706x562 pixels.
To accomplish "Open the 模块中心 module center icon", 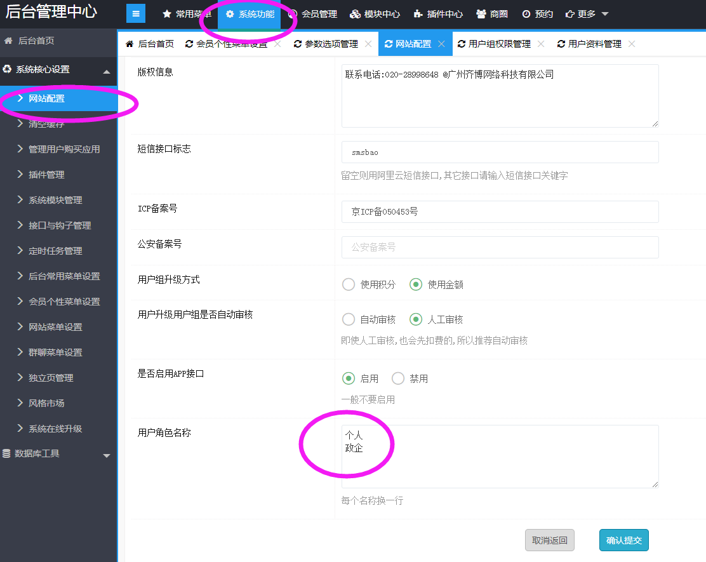I will (x=355, y=14).
